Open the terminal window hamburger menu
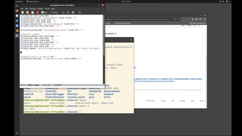Screen dimensions: 242x136 [x=117, y=40]
